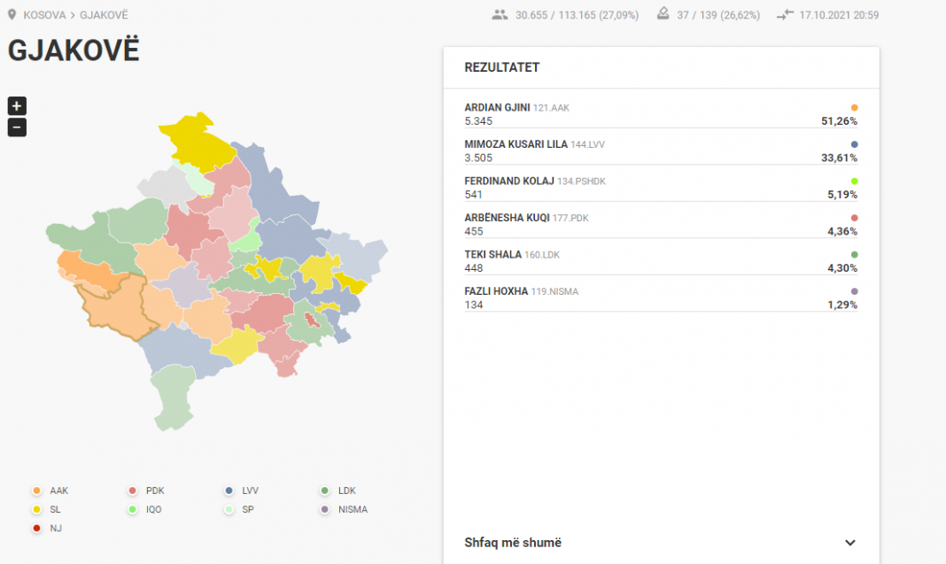Open the GJAKOVË breadcrumb link
The width and height of the screenshot is (946, 564).
point(104,15)
